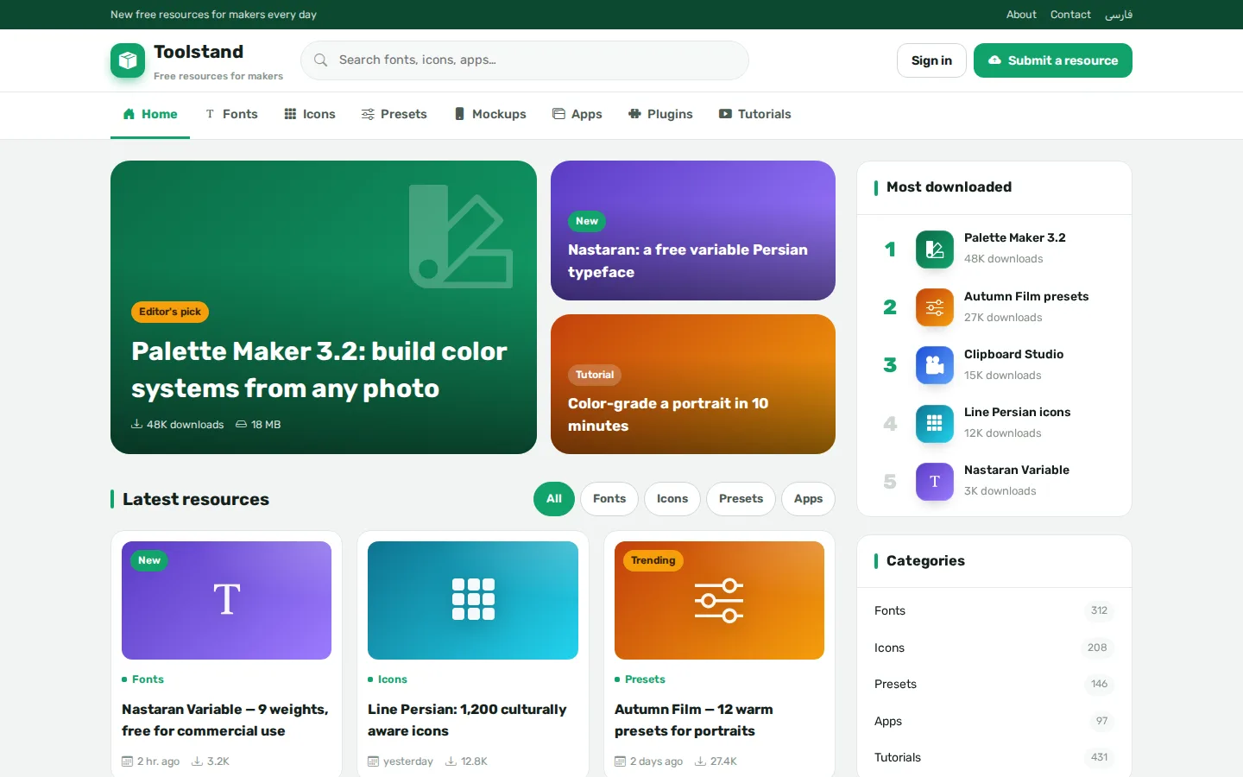The height and width of the screenshot is (777, 1243).
Task: Click the Icons nav grid icon
Action: click(290, 114)
